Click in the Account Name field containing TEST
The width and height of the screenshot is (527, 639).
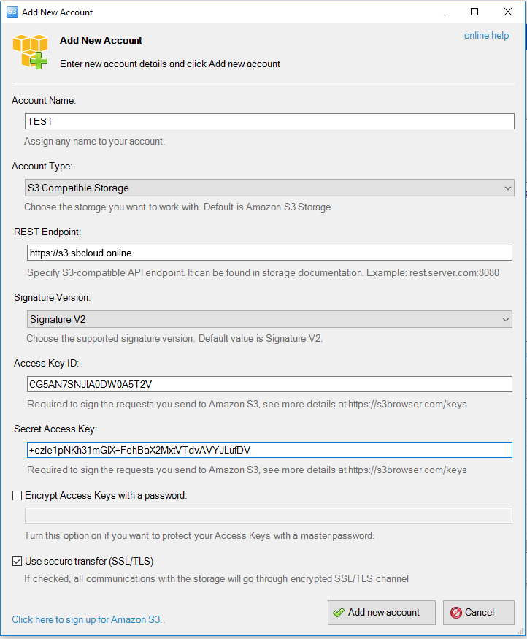point(269,121)
